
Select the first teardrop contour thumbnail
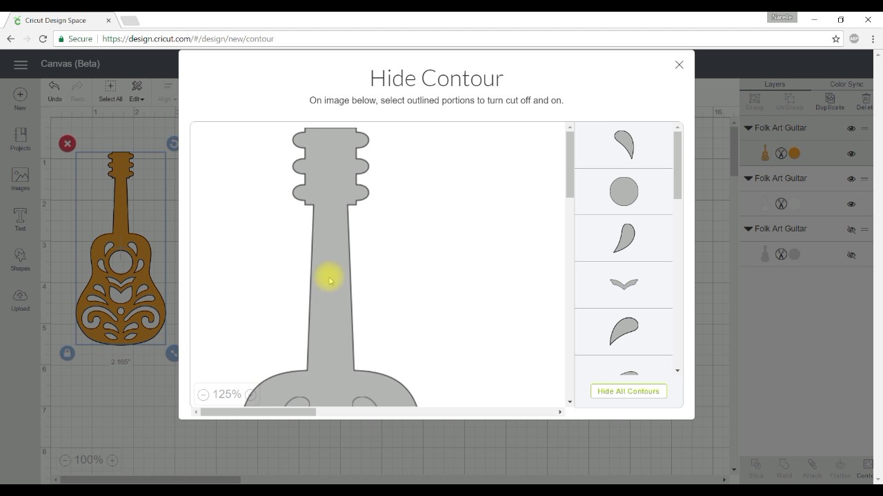(x=624, y=145)
